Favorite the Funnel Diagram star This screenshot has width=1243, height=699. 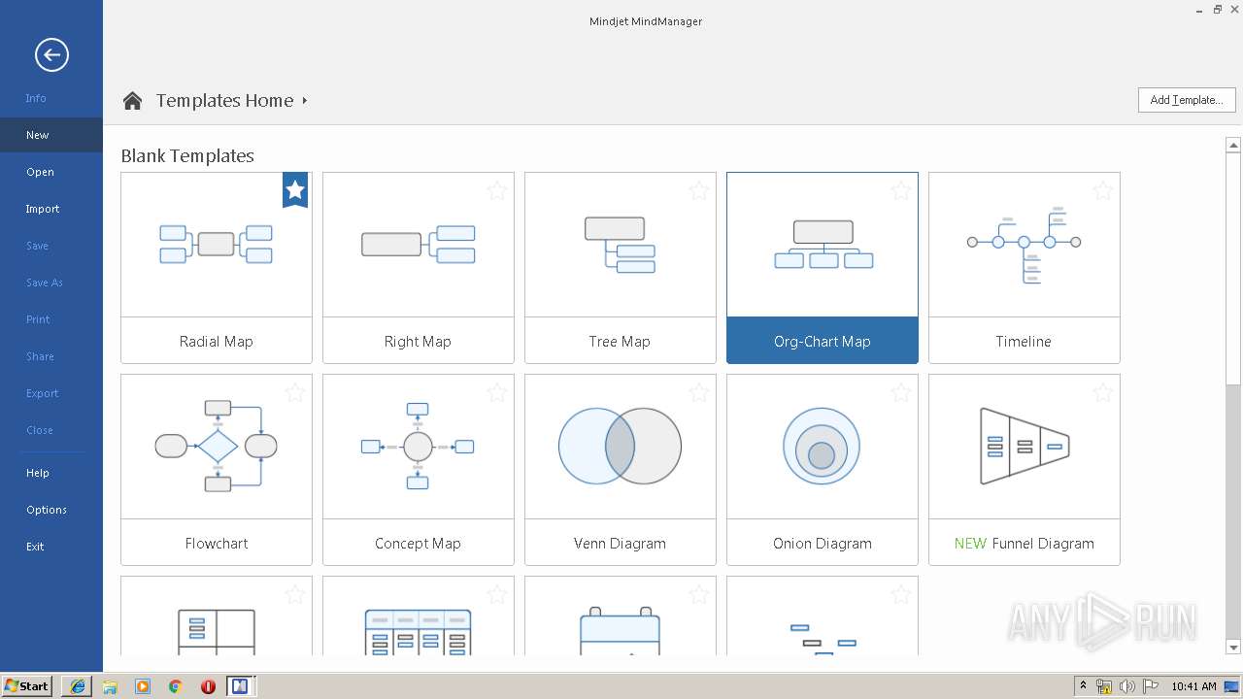(x=1103, y=392)
